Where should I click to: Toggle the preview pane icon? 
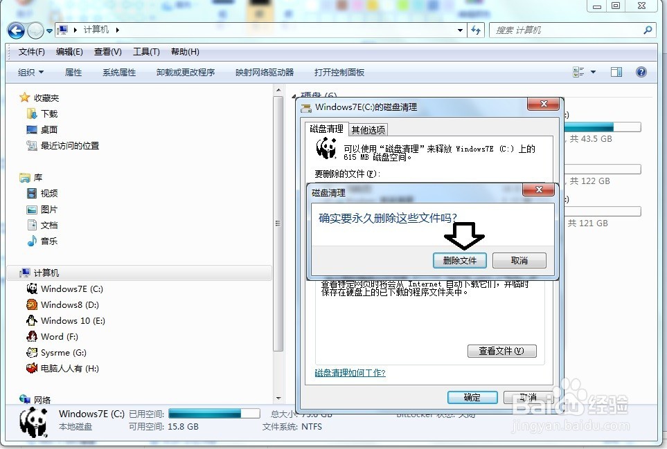tap(616, 72)
